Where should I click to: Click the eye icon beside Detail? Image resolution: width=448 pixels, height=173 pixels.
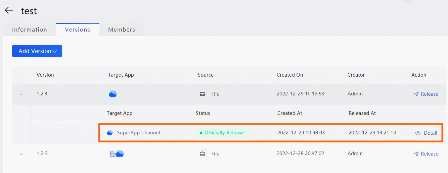[418, 133]
